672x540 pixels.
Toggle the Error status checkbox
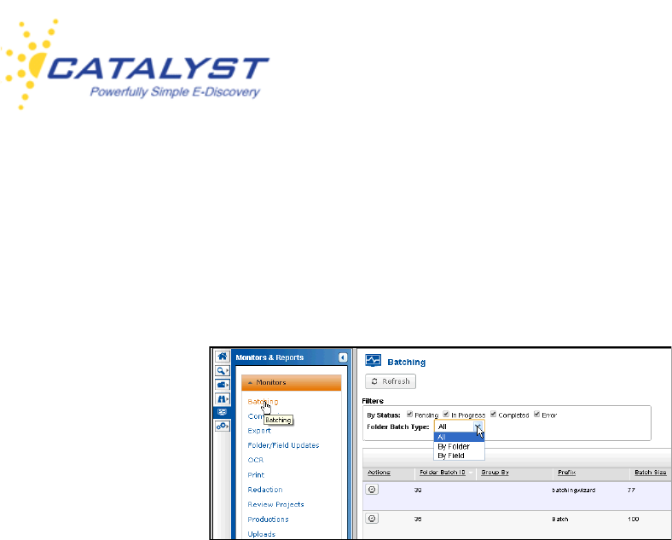click(536, 414)
